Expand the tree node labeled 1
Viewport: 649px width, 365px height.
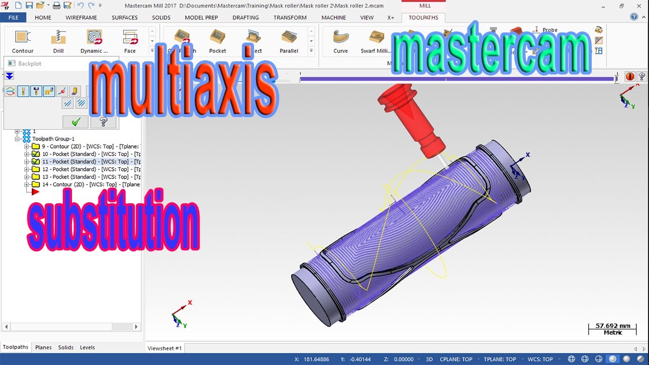pyautogui.click(x=18, y=131)
